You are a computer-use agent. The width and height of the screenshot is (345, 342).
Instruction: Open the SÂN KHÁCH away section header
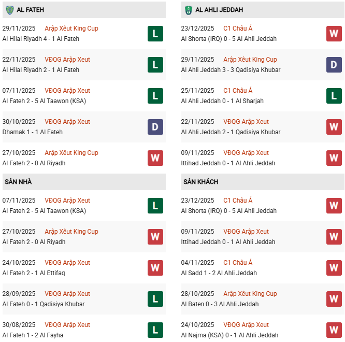coord(200,182)
